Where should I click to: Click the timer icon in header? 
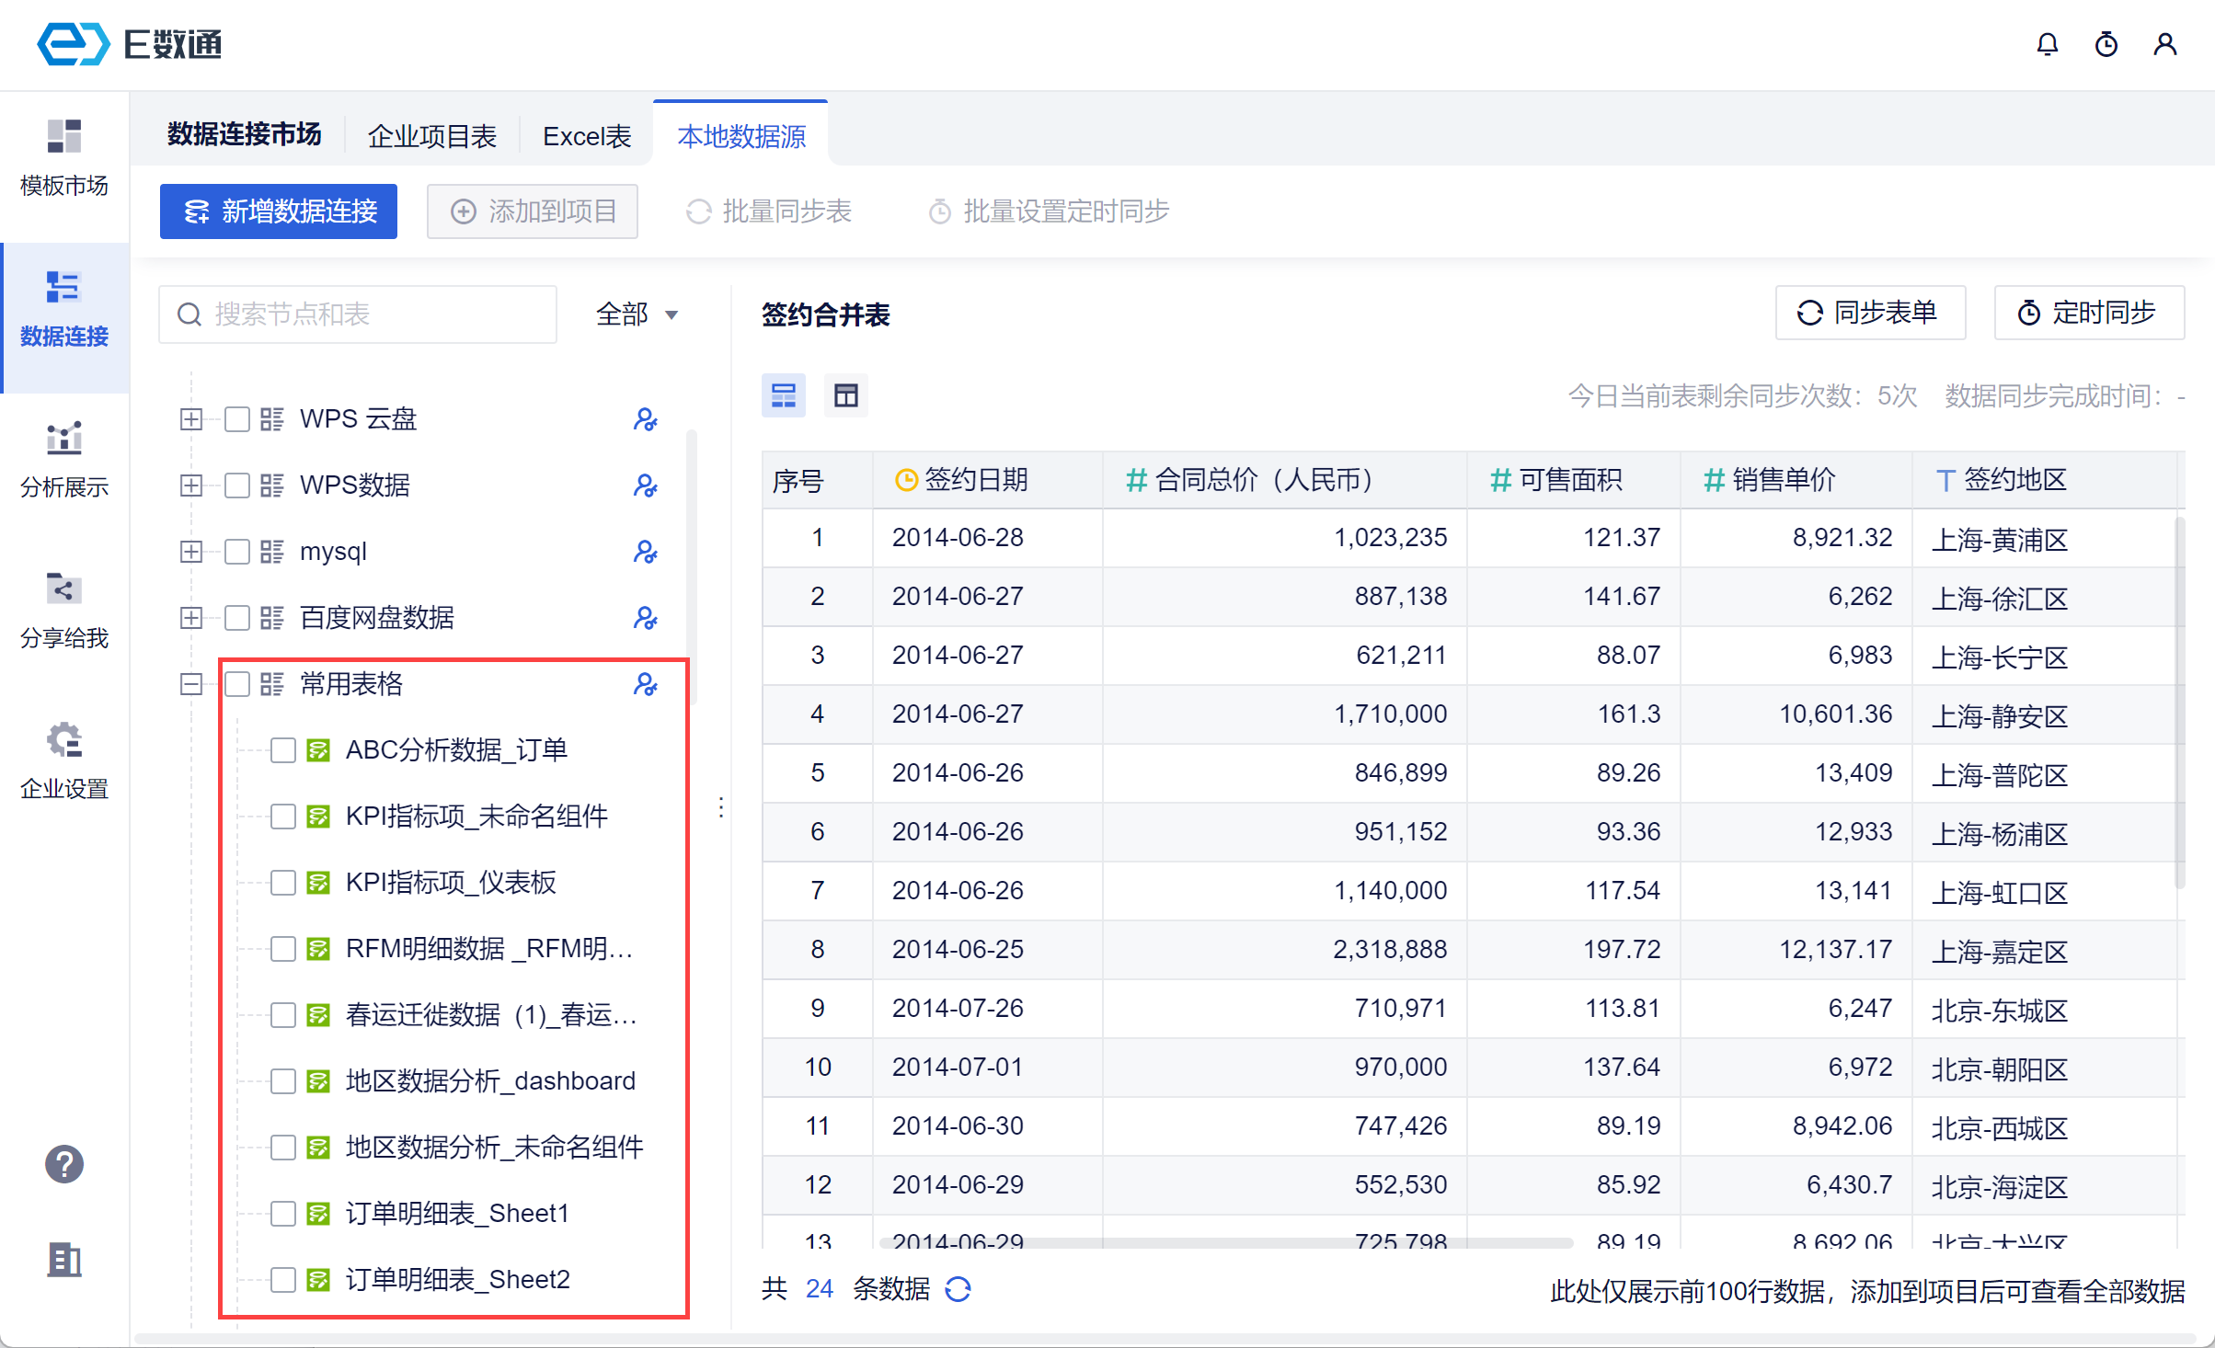point(2106,44)
